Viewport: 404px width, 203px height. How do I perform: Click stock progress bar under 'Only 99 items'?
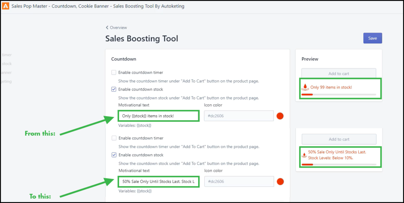[339, 94]
